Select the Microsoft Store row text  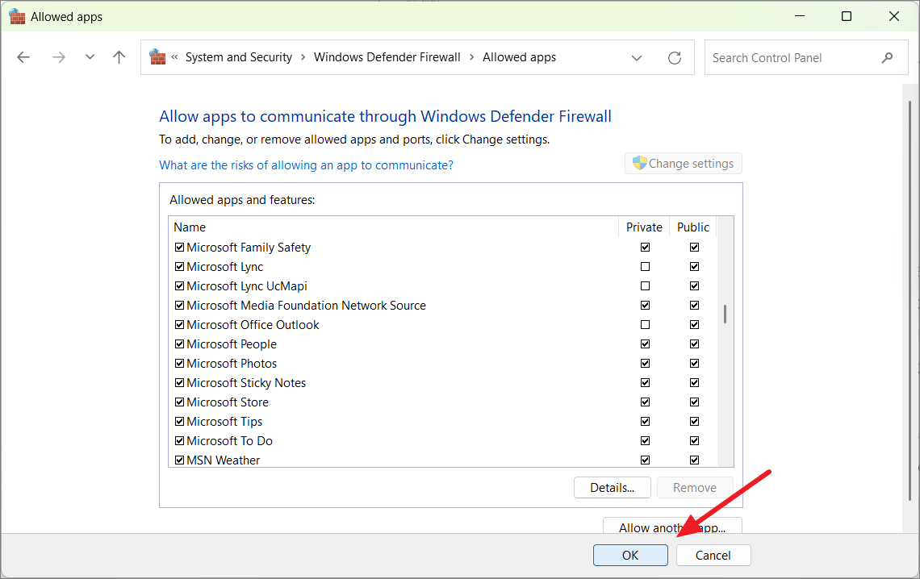tap(228, 402)
